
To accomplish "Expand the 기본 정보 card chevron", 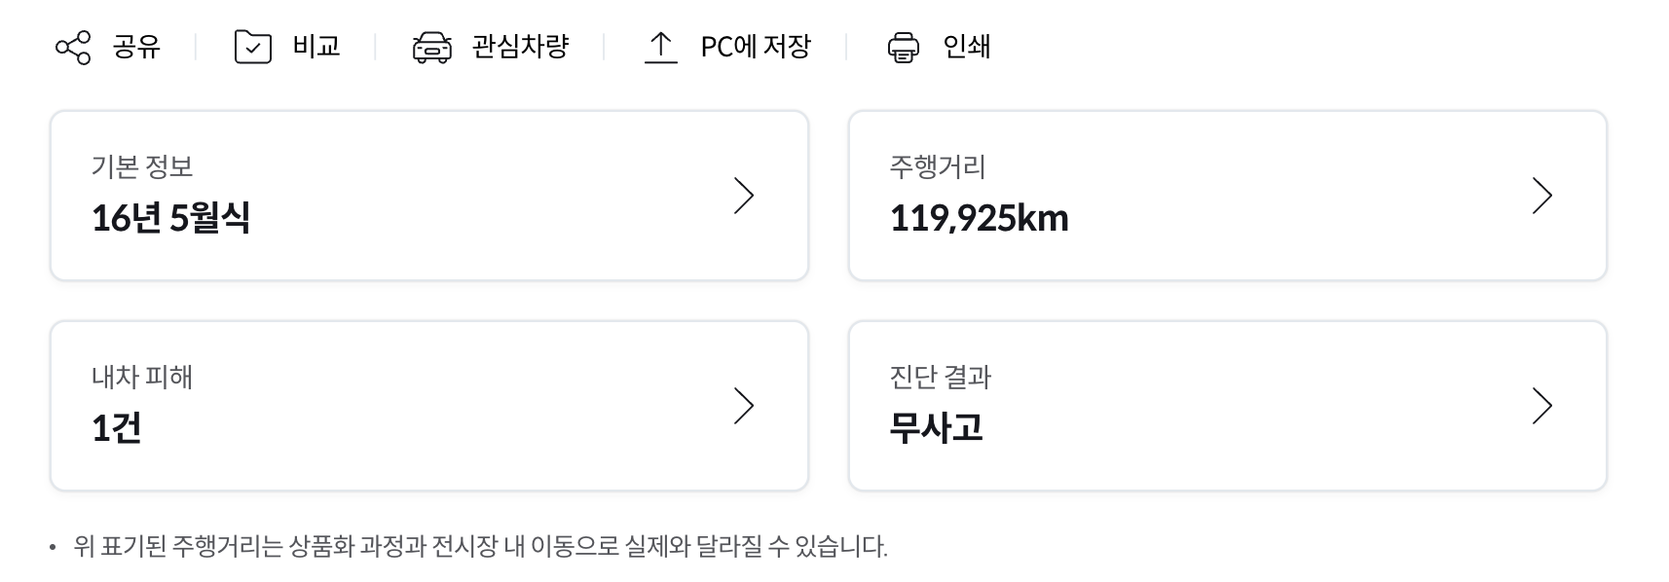I will click(744, 196).
